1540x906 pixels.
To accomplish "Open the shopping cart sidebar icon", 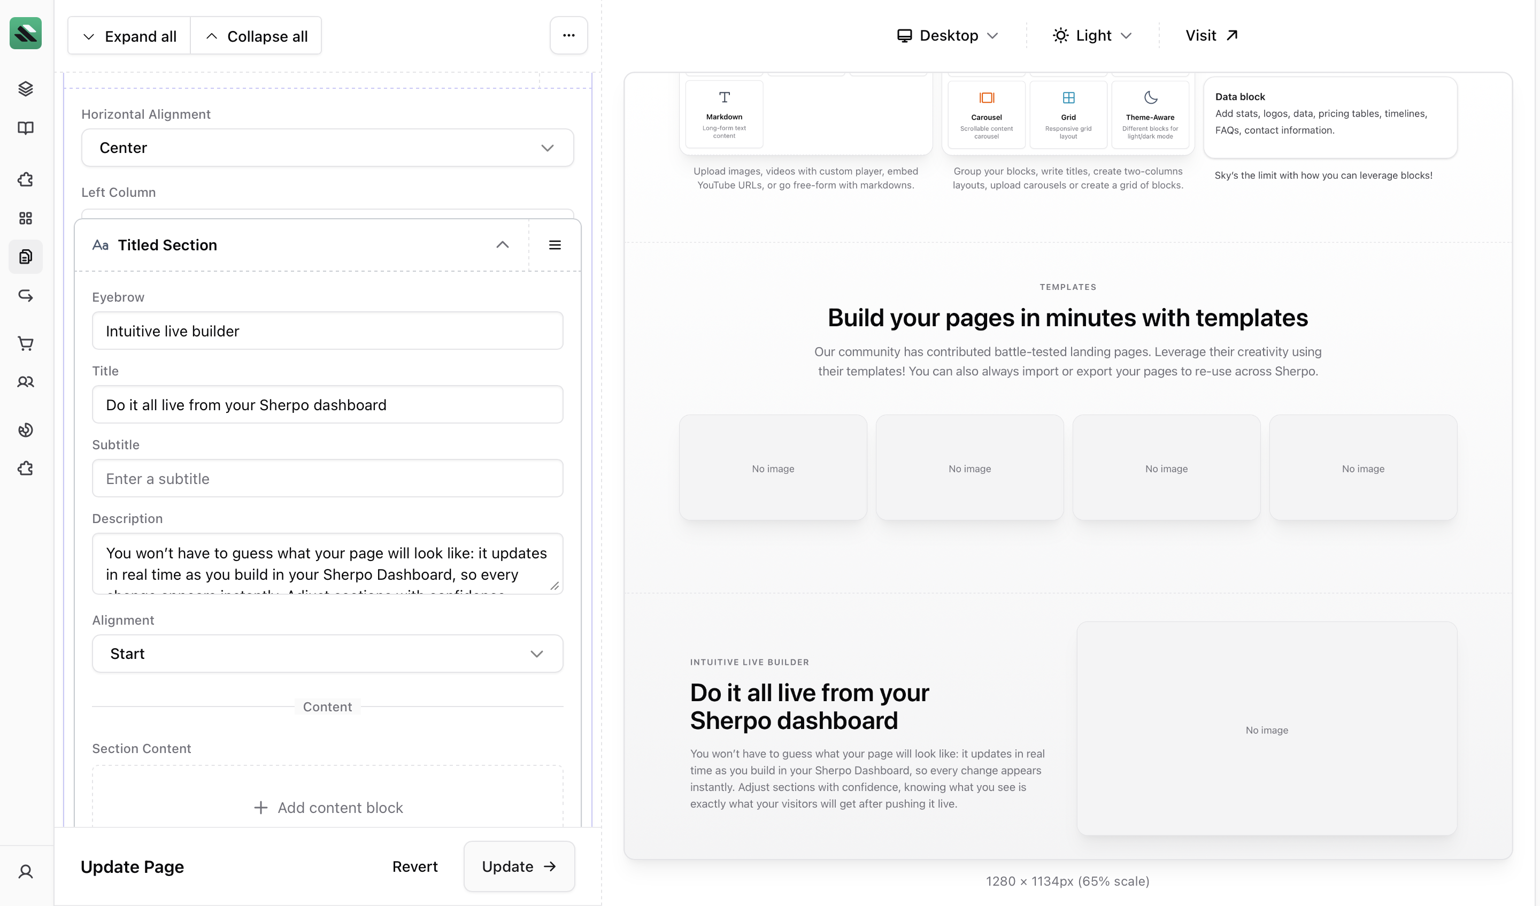I will click(x=26, y=343).
